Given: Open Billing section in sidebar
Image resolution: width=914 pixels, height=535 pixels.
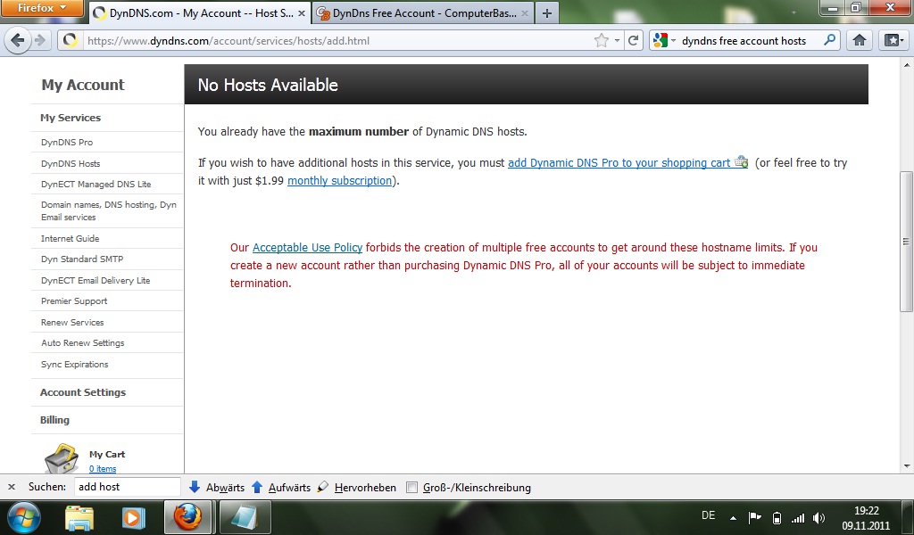Looking at the screenshot, I should [x=54, y=420].
